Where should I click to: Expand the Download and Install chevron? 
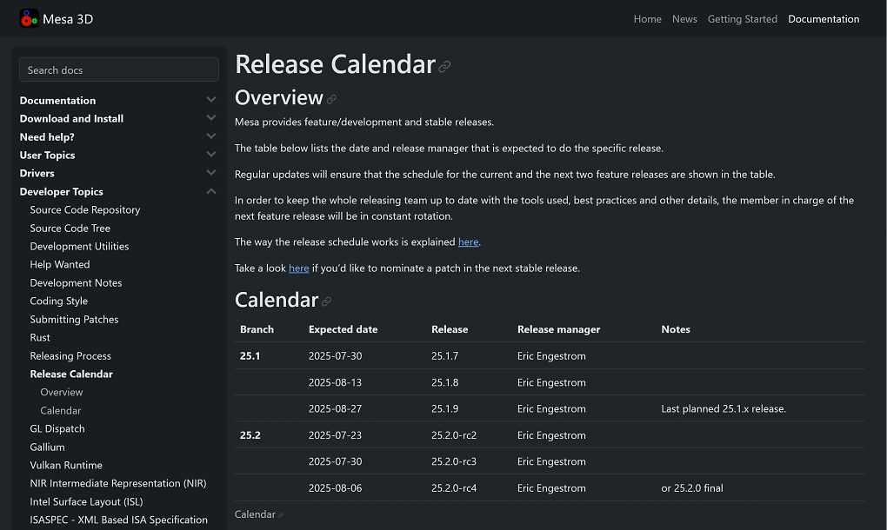point(211,118)
